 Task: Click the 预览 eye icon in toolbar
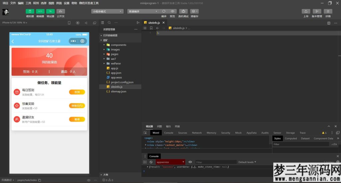pos(172,11)
